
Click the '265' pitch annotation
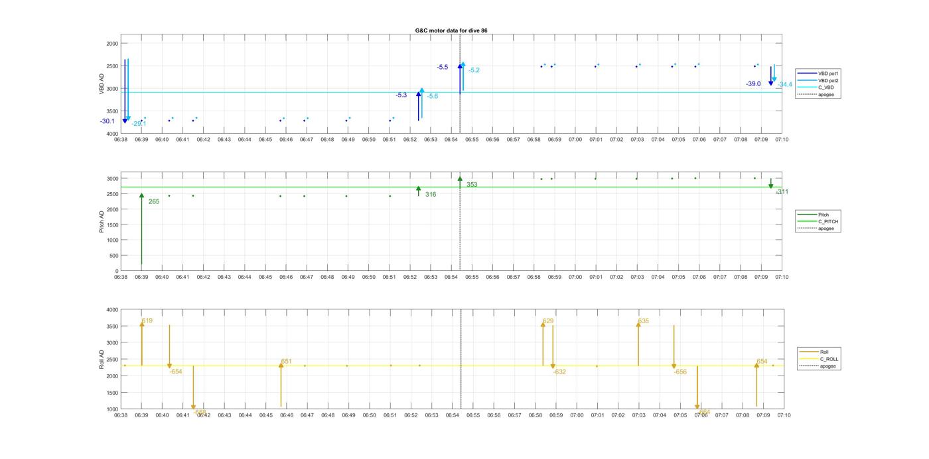pos(154,202)
